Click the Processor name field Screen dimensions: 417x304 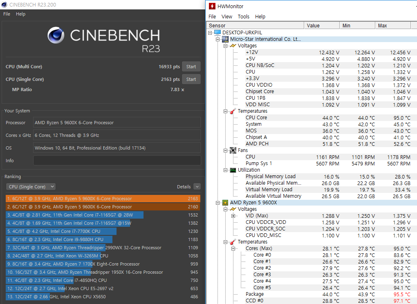(117, 123)
